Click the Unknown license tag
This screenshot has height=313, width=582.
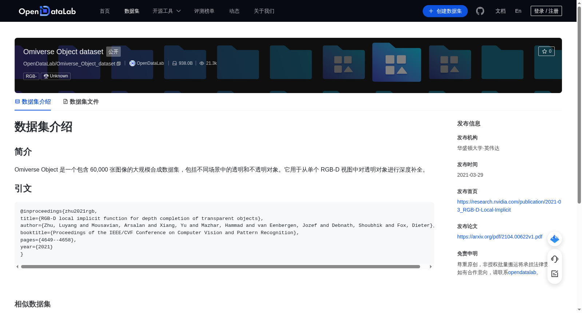pyautogui.click(x=56, y=76)
